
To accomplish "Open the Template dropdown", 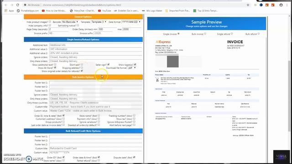I will (99, 22).
